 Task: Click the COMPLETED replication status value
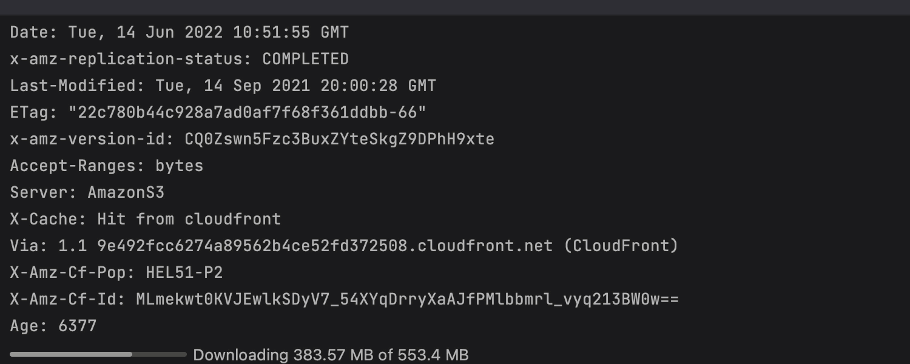[x=305, y=59]
